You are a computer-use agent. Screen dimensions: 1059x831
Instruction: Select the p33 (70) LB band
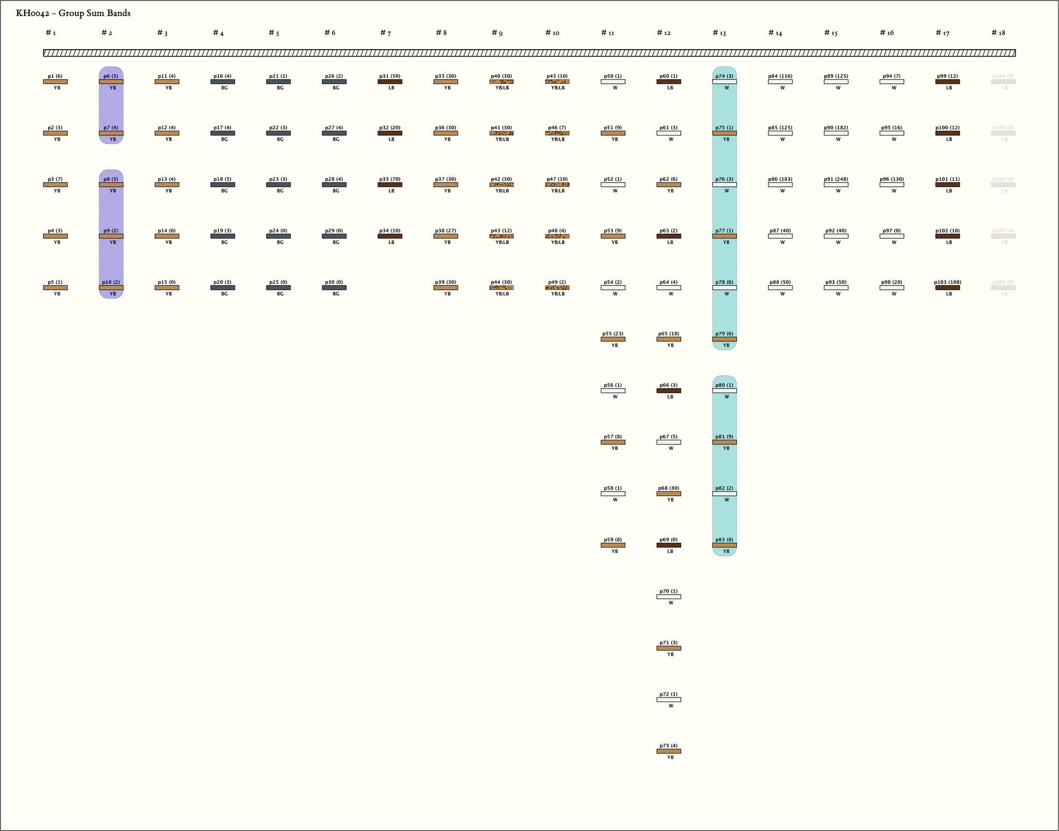pyautogui.click(x=390, y=185)
